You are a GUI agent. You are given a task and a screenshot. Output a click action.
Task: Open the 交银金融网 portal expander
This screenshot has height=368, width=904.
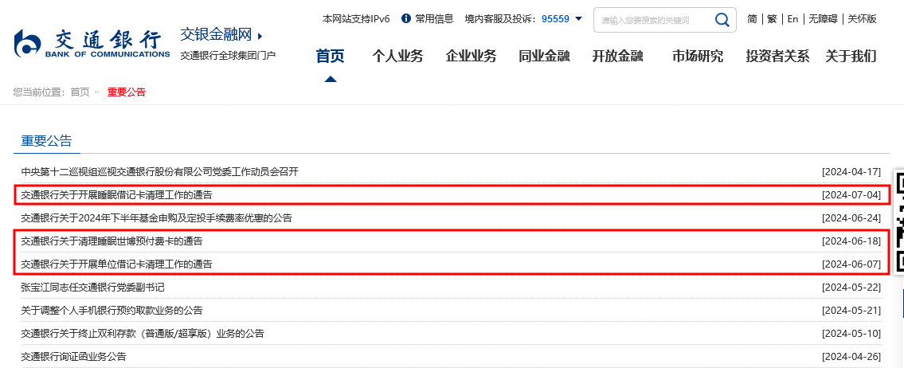pos(260,36)
